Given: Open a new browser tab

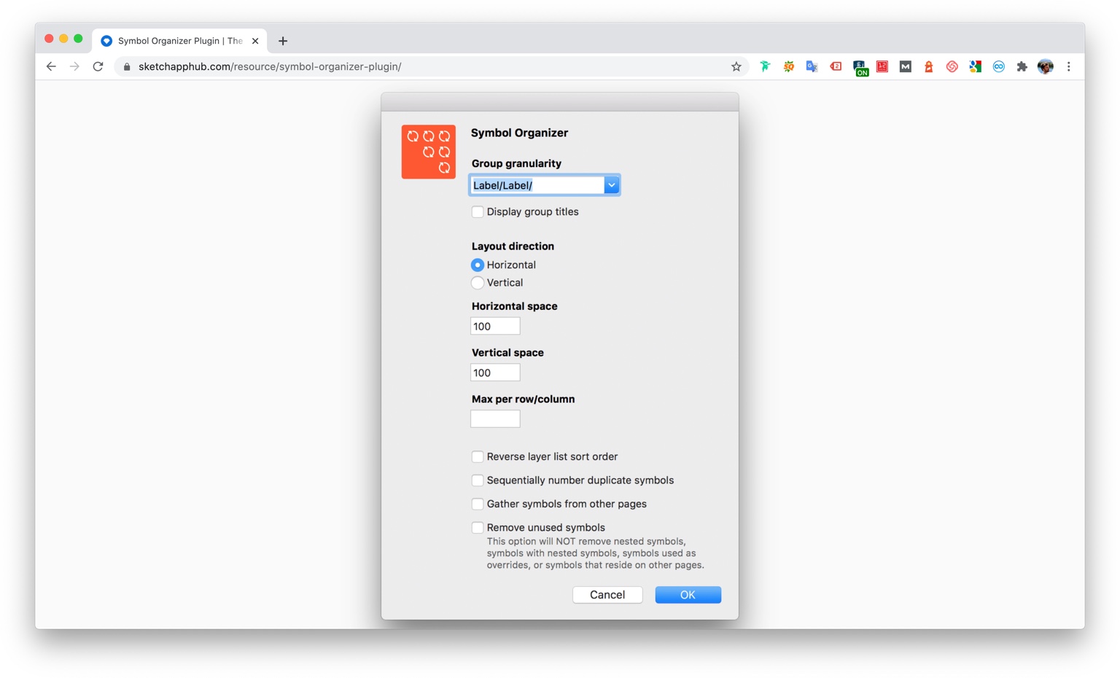Looking at the screenshot, I should 283,41.
